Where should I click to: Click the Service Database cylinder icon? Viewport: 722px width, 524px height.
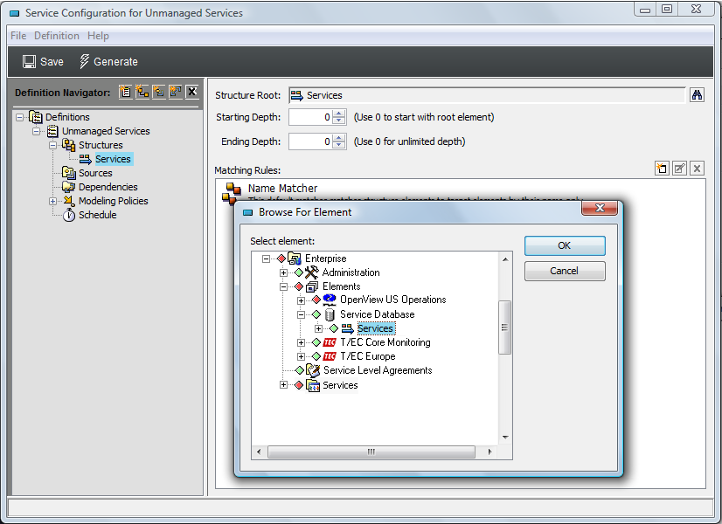[x=330, y=314]
